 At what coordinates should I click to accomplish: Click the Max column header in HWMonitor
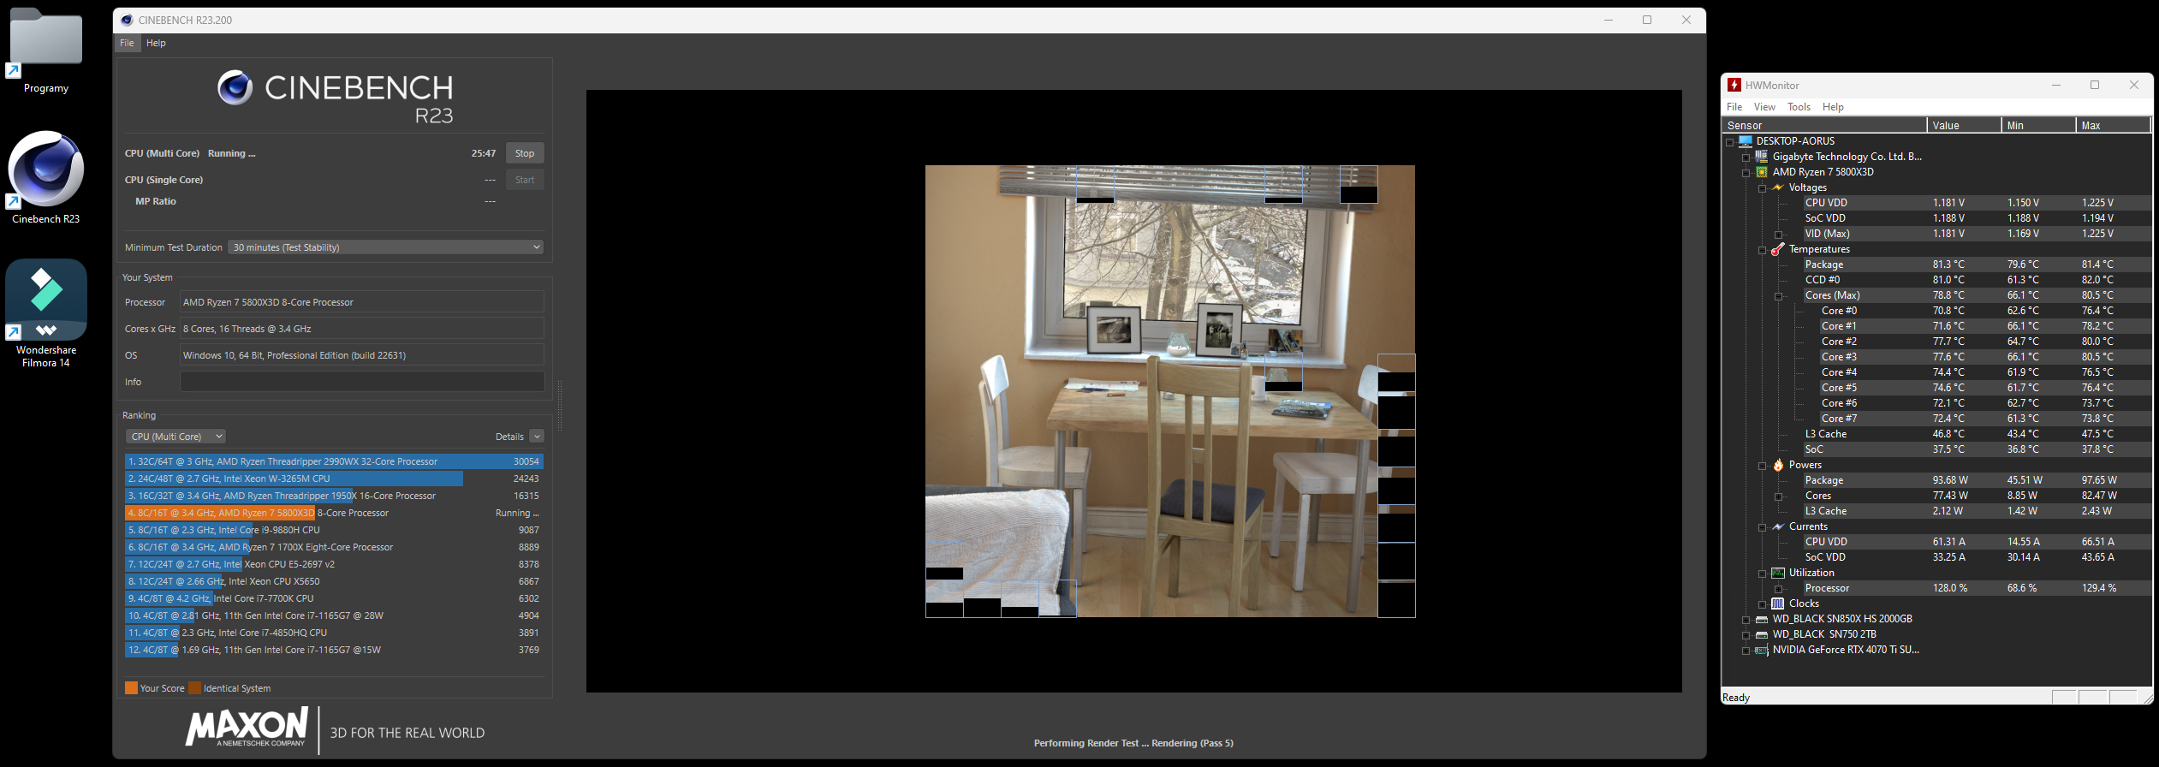pyautogui.click(x=2111, y=126)
